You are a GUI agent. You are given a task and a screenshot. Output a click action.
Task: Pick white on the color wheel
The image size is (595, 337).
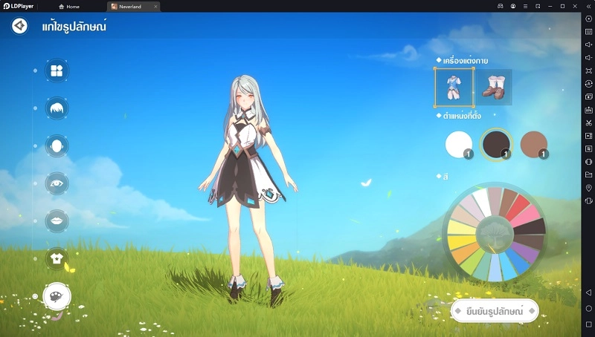click(483, 201)
